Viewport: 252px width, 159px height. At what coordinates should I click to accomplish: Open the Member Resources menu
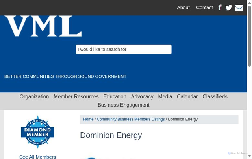tap(76, 96)
